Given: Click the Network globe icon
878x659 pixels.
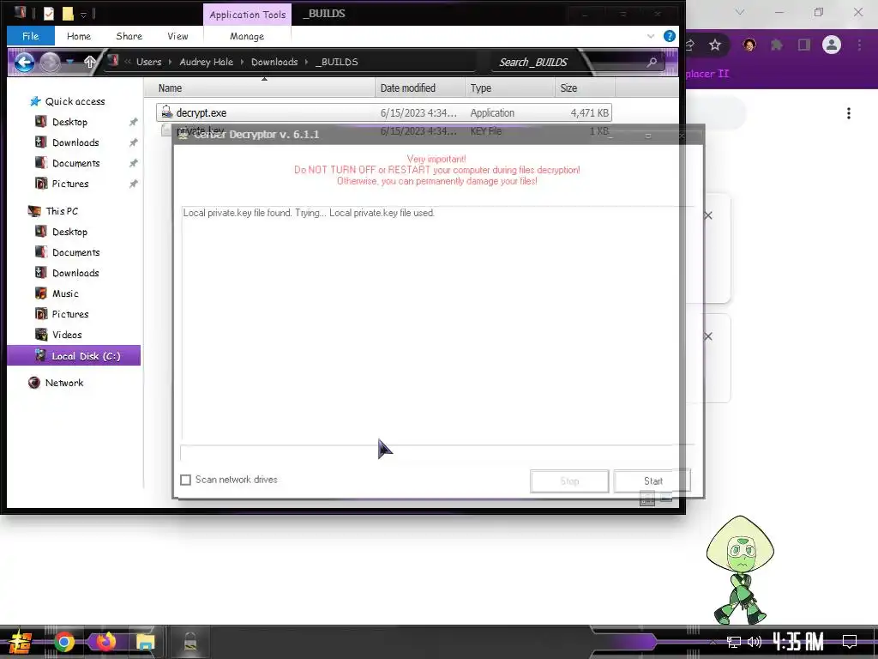Looking at the screenshot, I should coord(34,383).
